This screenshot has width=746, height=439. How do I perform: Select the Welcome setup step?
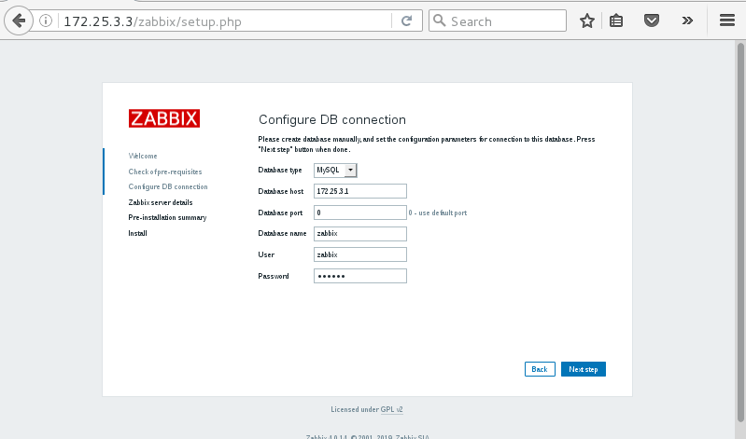(x=143, y=156)
